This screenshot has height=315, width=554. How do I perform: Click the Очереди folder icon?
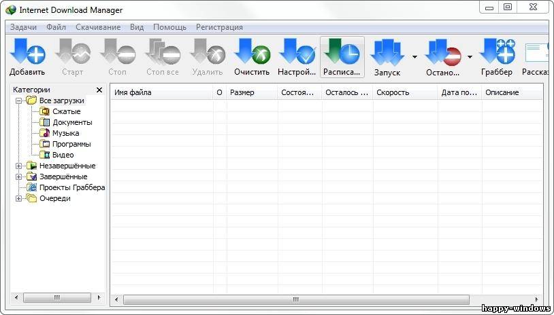pyautogui.click(x=31, y=198)
